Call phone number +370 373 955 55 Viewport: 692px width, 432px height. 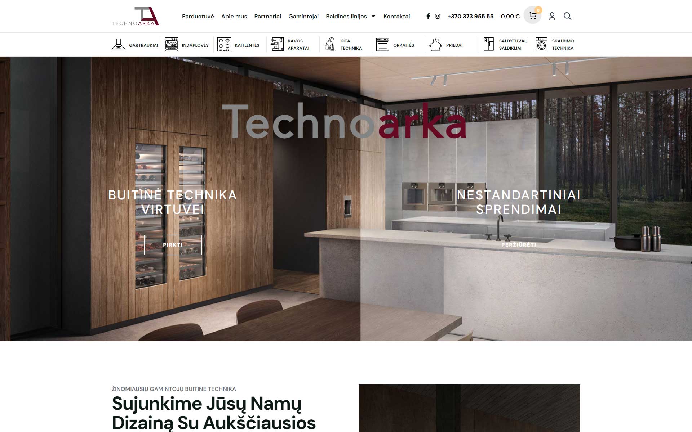point(470,16)
